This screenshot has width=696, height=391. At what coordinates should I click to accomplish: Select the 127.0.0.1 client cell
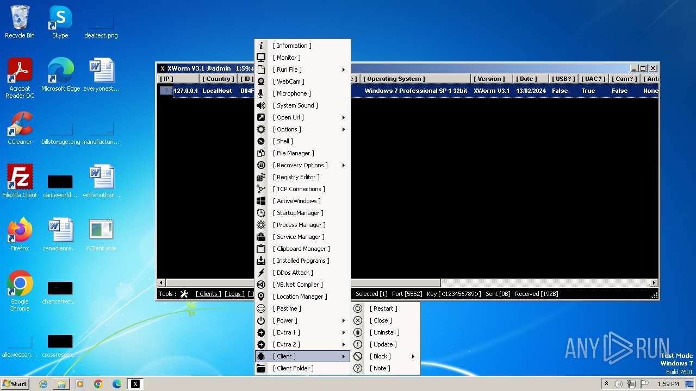186,91
